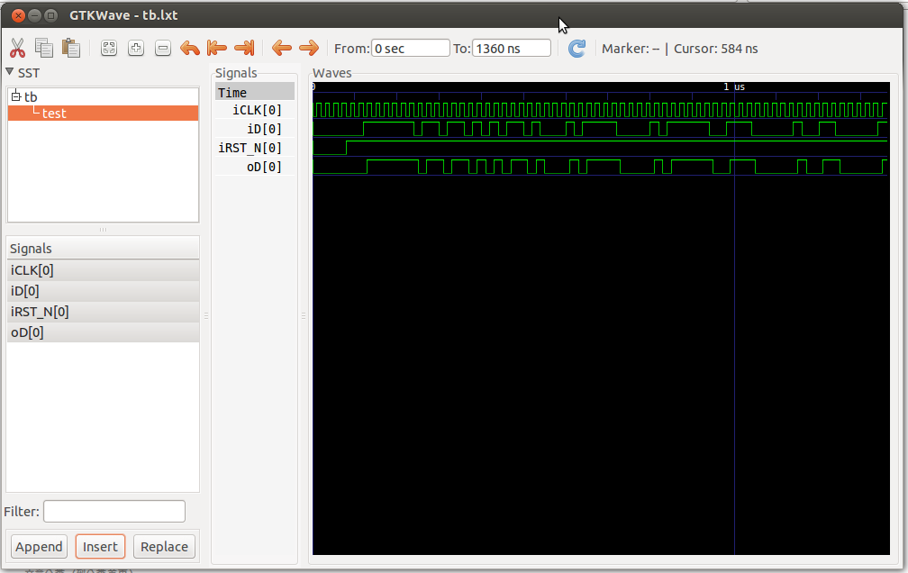Viewport: 908px width, 573px height.
Task: Click the Zoom In magnifier icon
Action: point(135,47)
